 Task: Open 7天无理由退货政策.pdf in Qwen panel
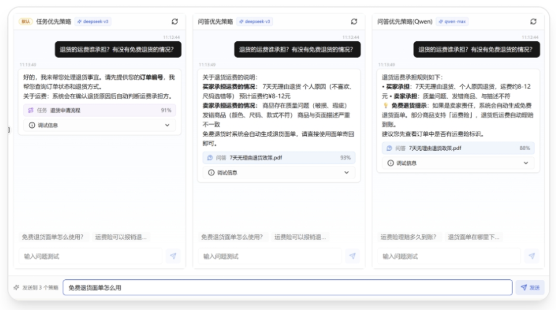[458, 148]
